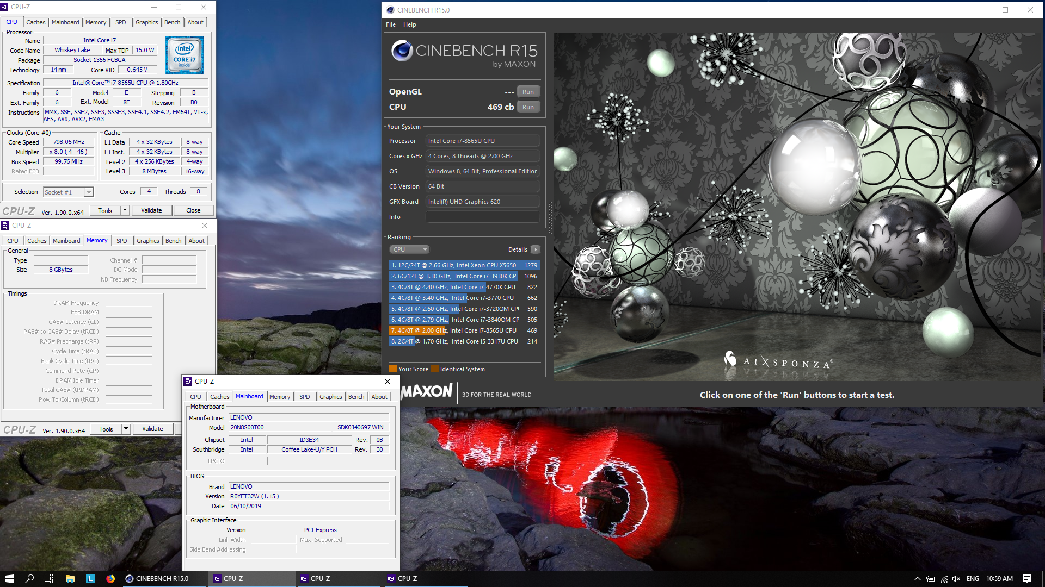Expand Tools arrow in top CPU-Z window
This screenshot has height=587, width=1045.
(x=125, y=210)
